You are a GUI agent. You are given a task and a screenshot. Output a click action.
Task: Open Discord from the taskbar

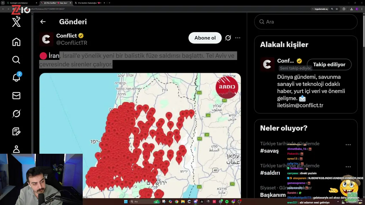195,202
